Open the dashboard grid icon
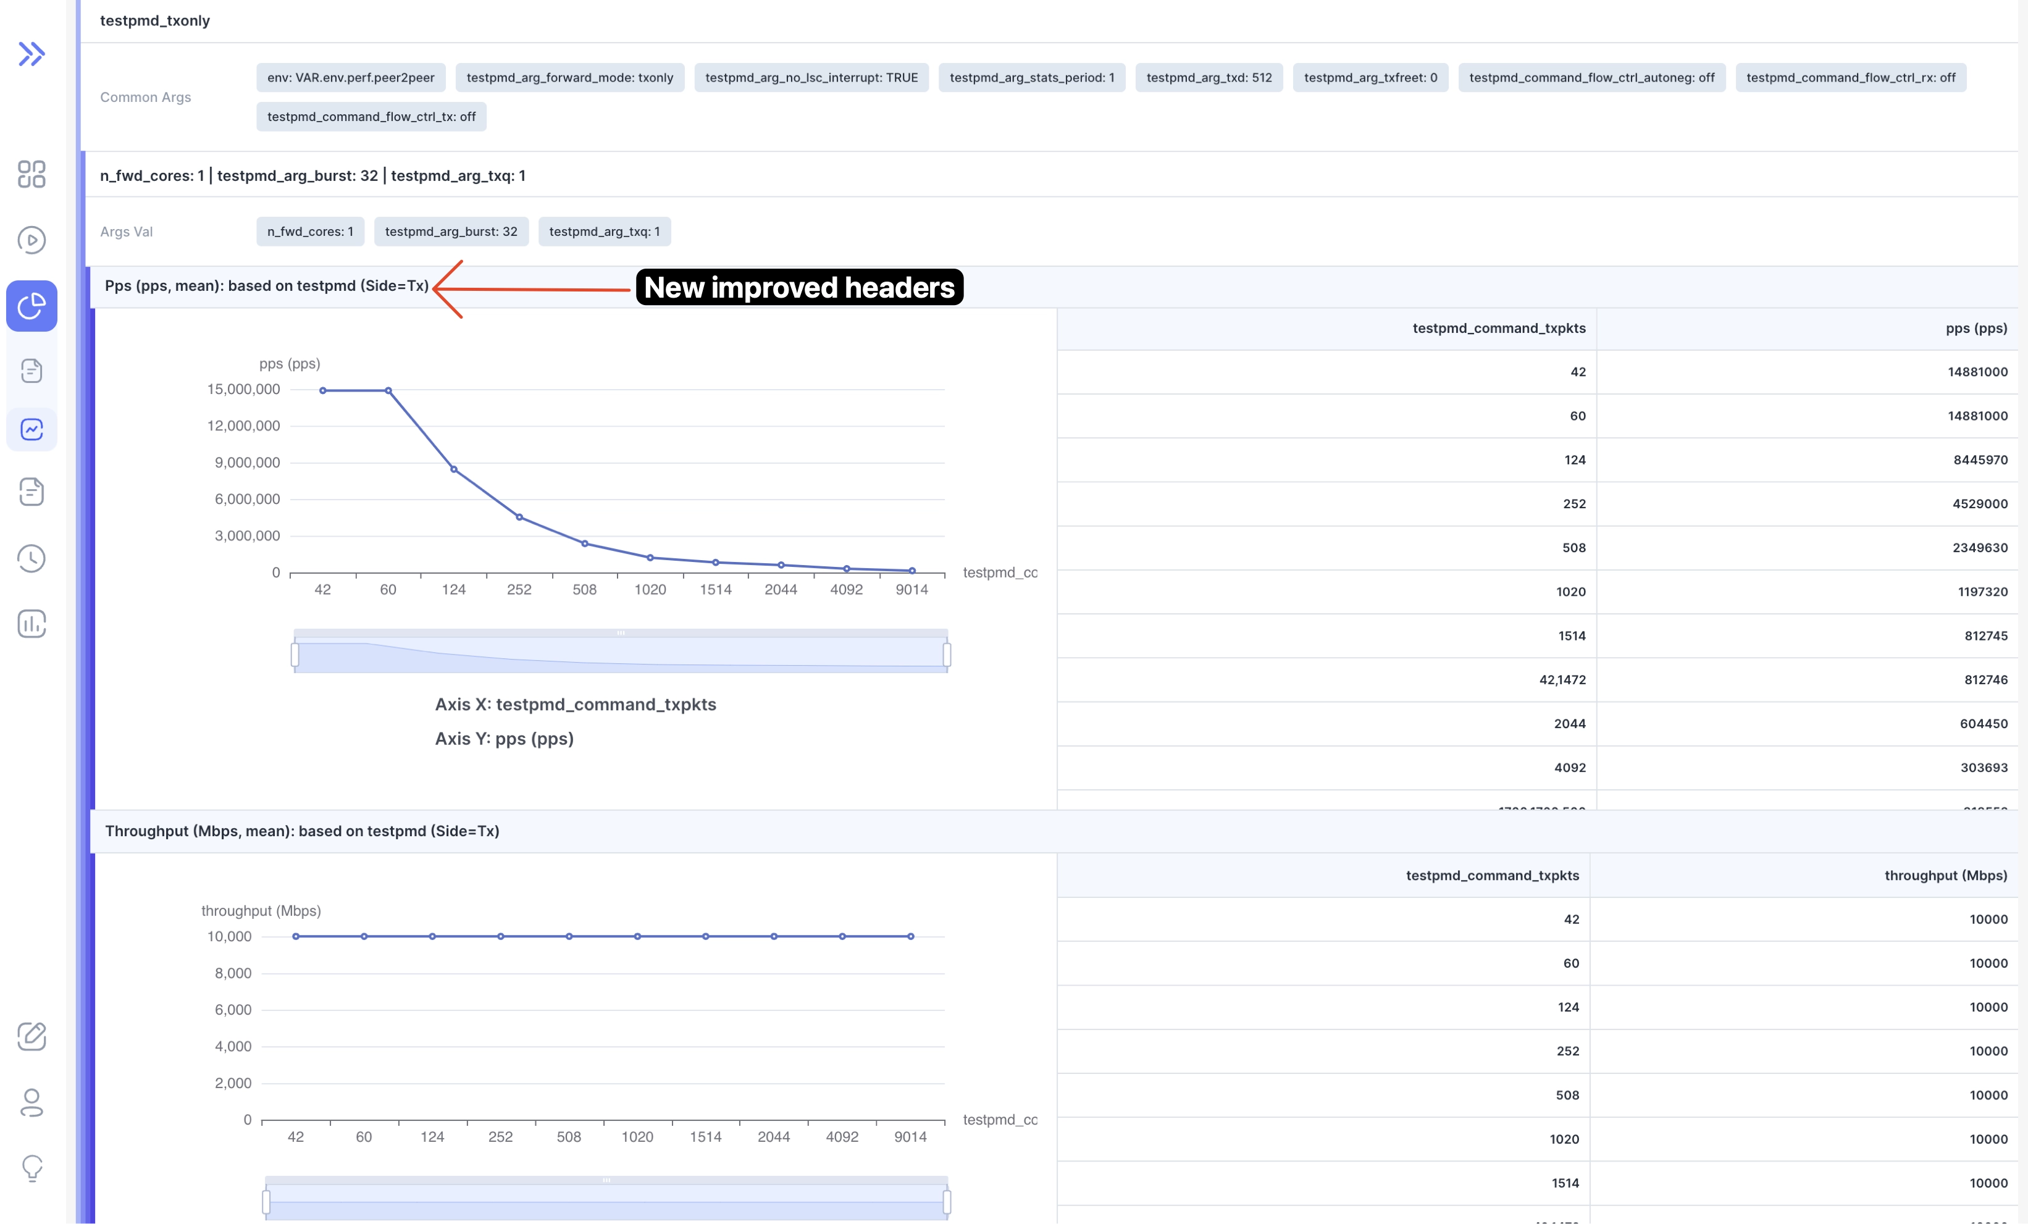The height and width of the screenshot is (1224, 2028). point(31,174)
